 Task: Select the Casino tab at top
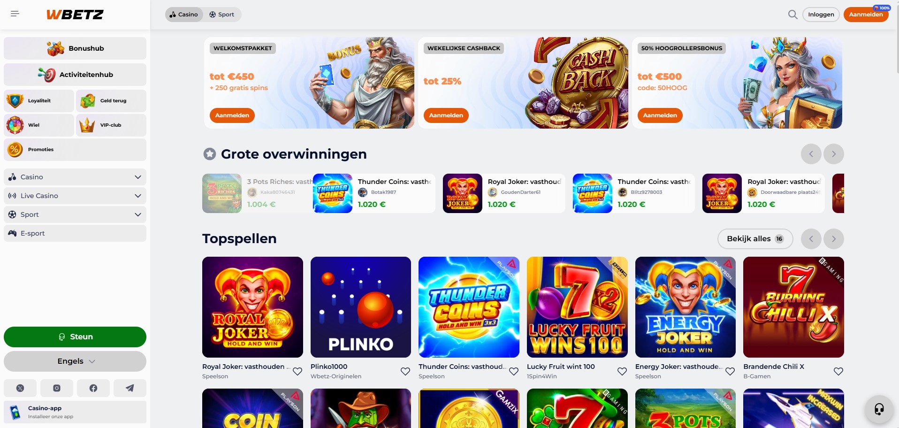click(184, 15)
